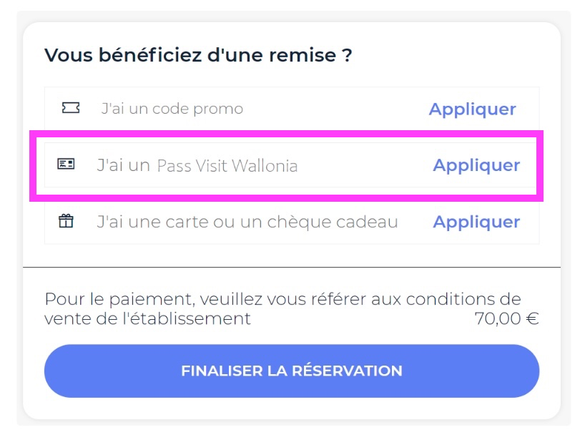
Task: Click the 70,00 € total amount
Action: [506, 319]
